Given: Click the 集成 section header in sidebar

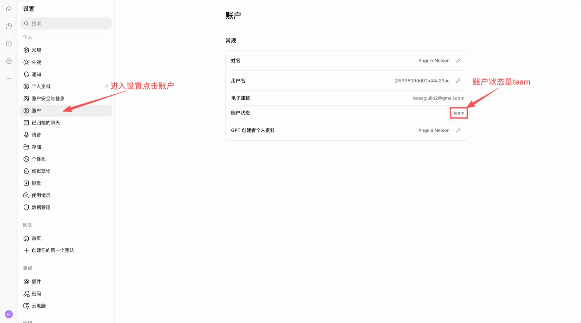Looking at the screenshot, I should (28, 268).
